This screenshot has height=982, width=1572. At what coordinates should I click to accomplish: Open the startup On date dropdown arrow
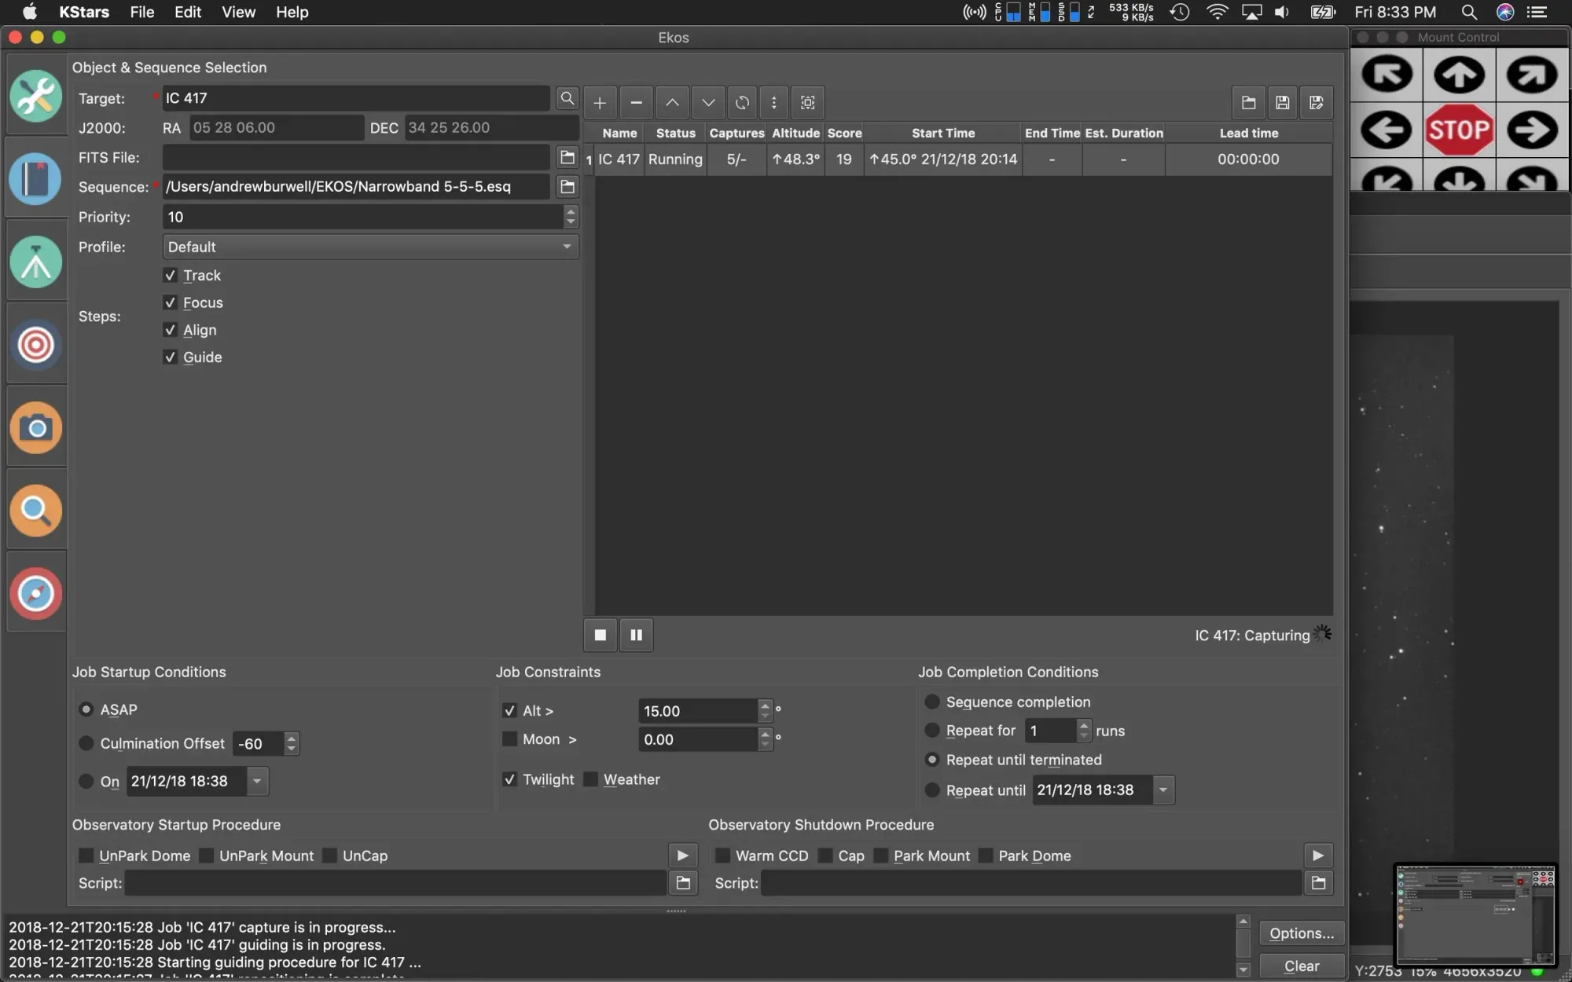point(257,781)
